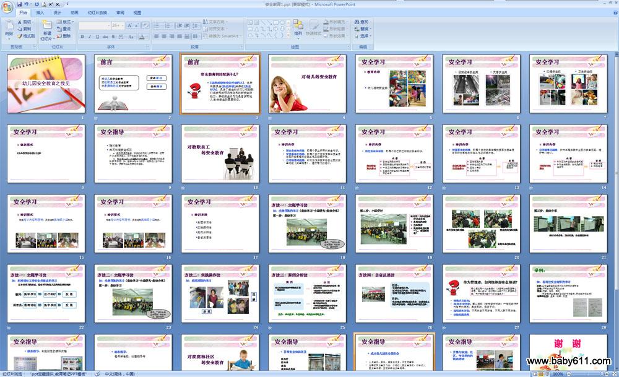Cut selection with 剪切
Screen dimensions: 619x377
pos(25,22)
